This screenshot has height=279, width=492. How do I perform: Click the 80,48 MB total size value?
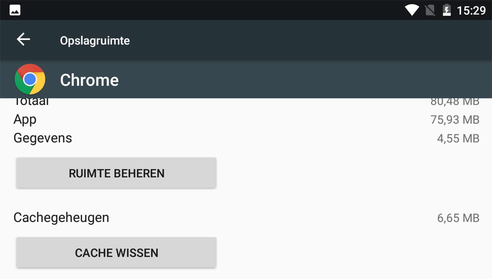455,102
